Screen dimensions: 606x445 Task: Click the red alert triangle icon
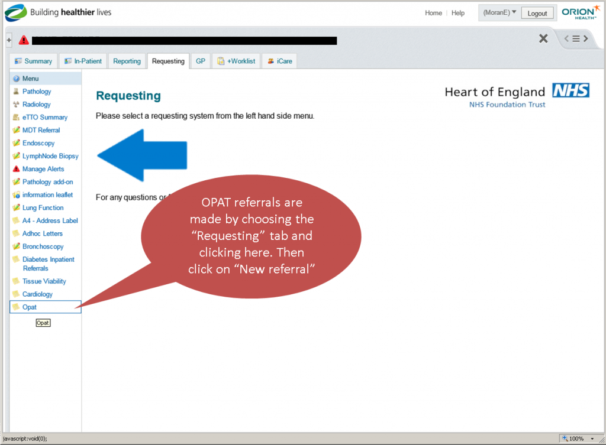pos(24,40)
